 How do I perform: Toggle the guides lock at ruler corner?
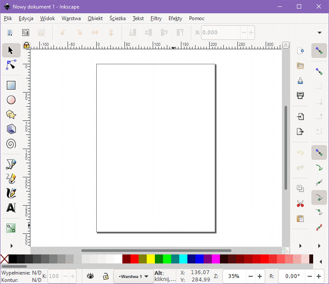[27, 45]
